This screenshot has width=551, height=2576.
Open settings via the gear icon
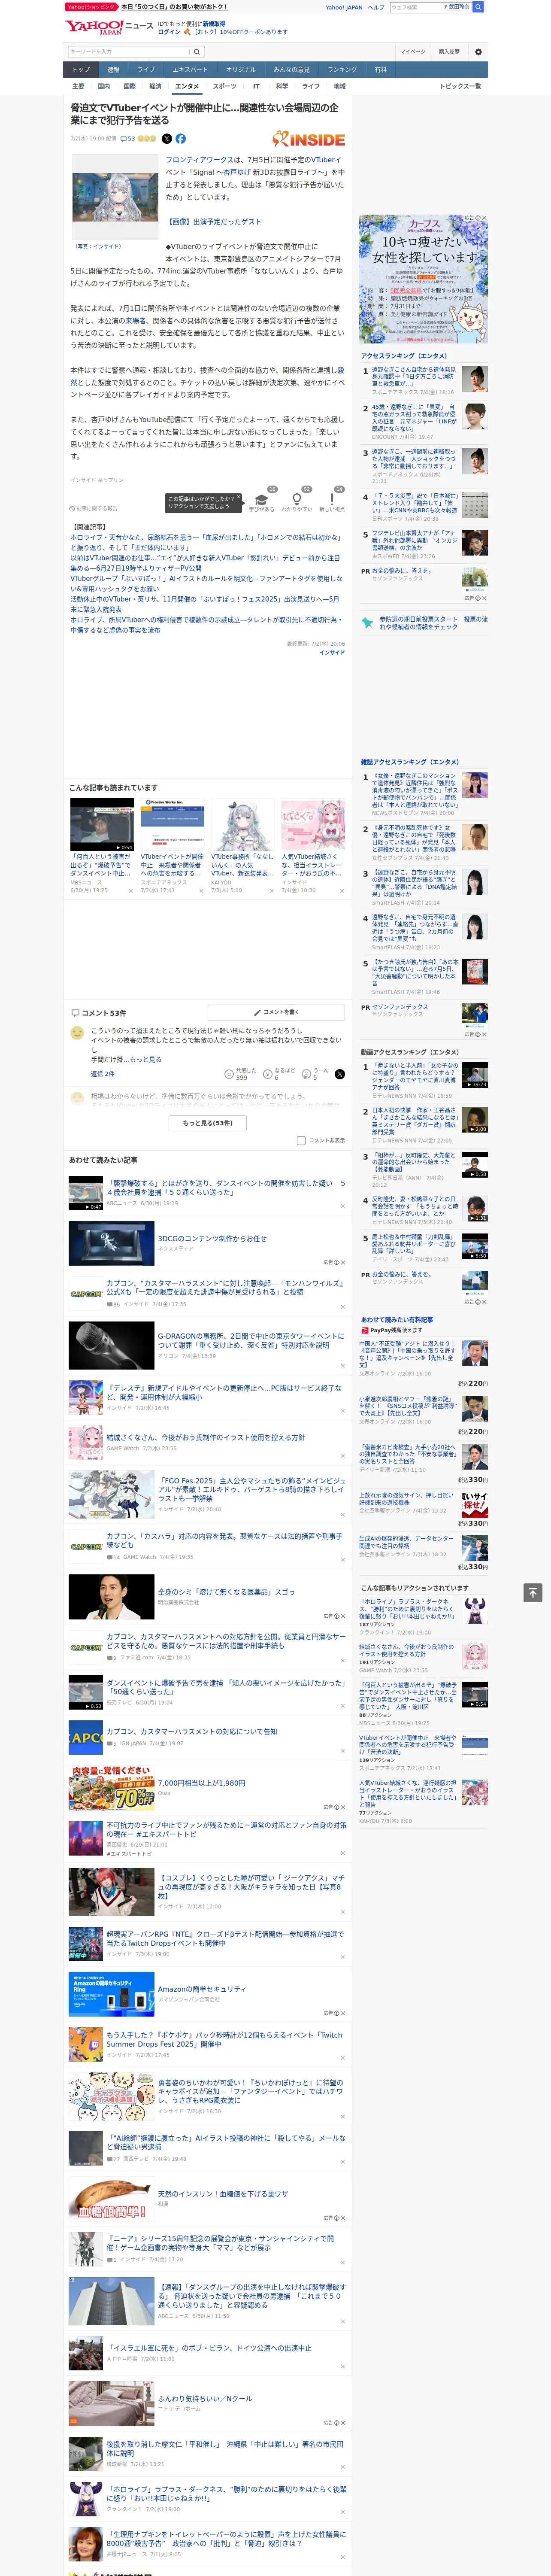[x=478, y=51]
